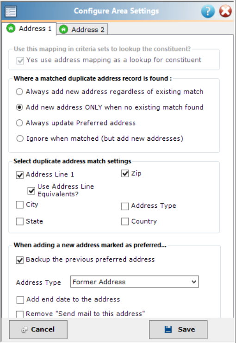236x343 pixels.
Task: Choose Always update Preferred address radio
Action: point(19,123)
